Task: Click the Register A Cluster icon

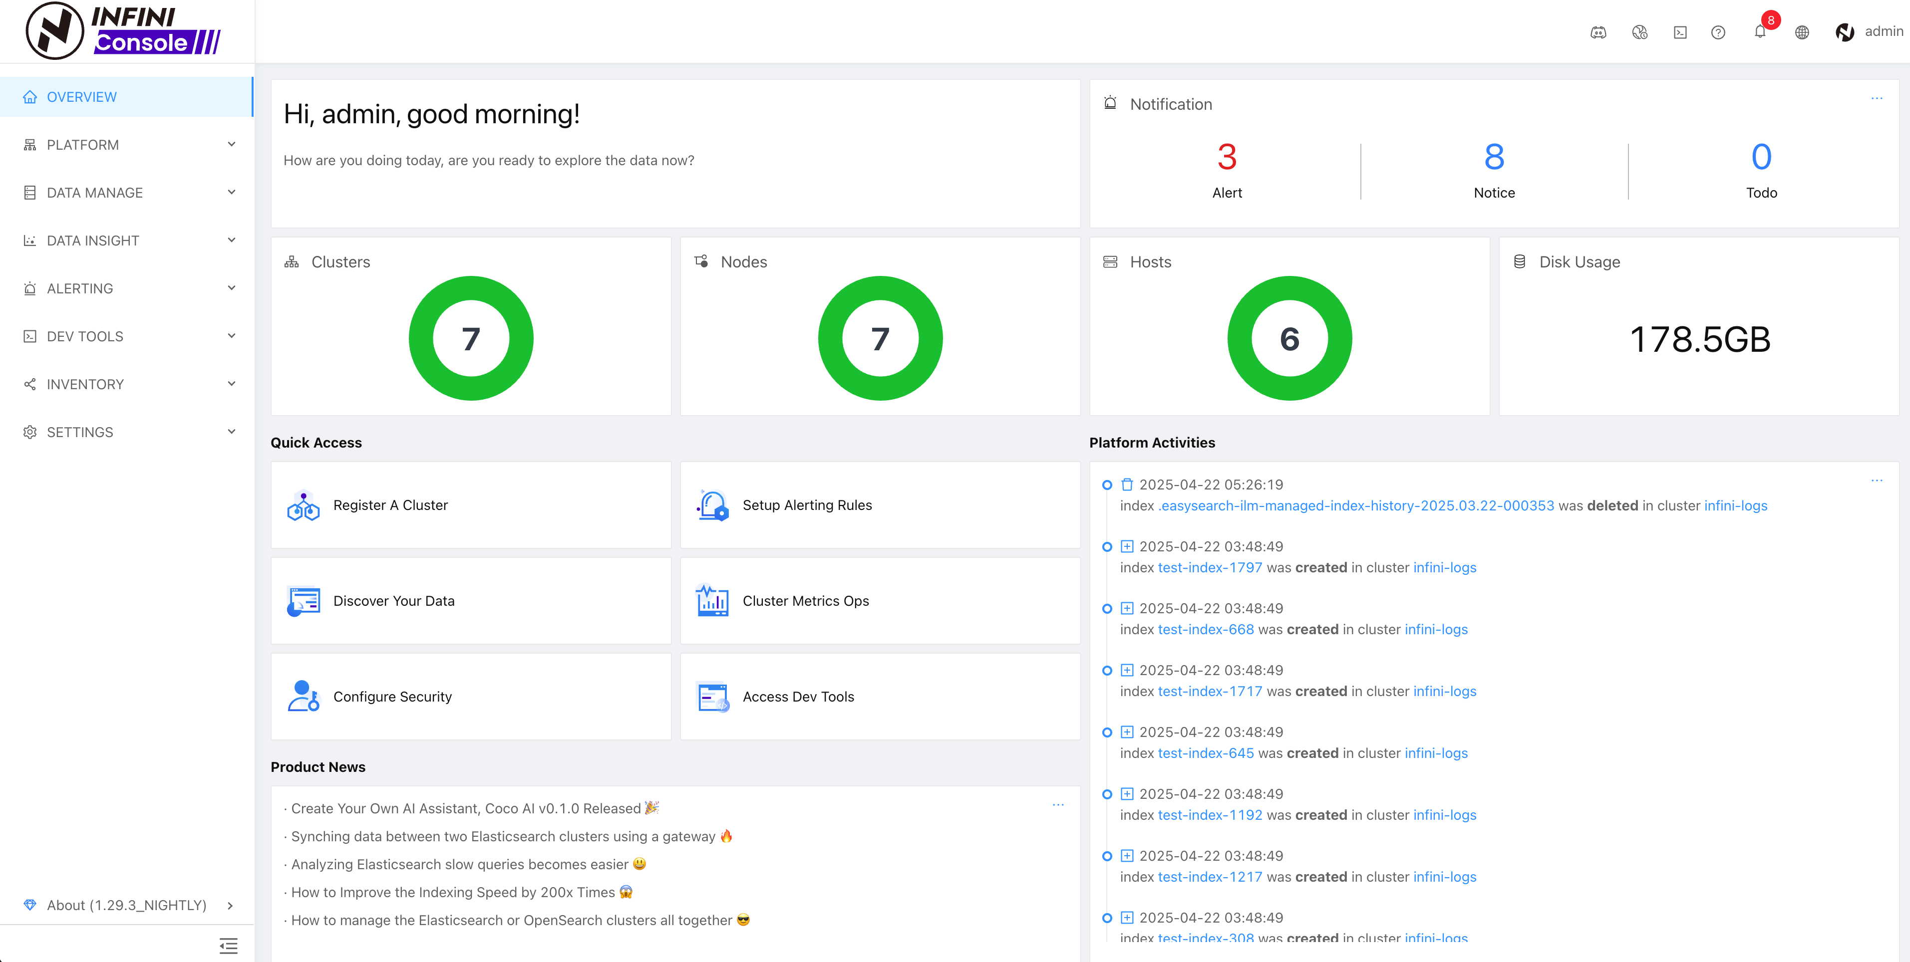Action: 303,505
